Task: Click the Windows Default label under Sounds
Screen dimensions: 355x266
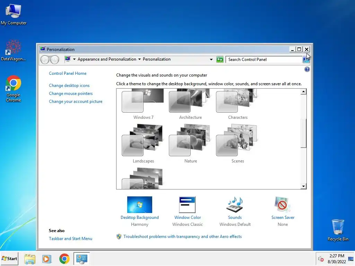Action: coord(235,224)
